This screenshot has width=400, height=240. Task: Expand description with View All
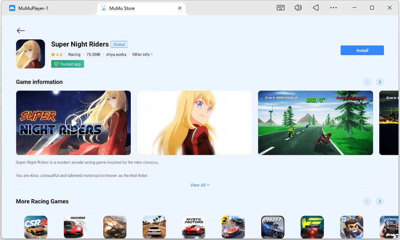(200, 185)
